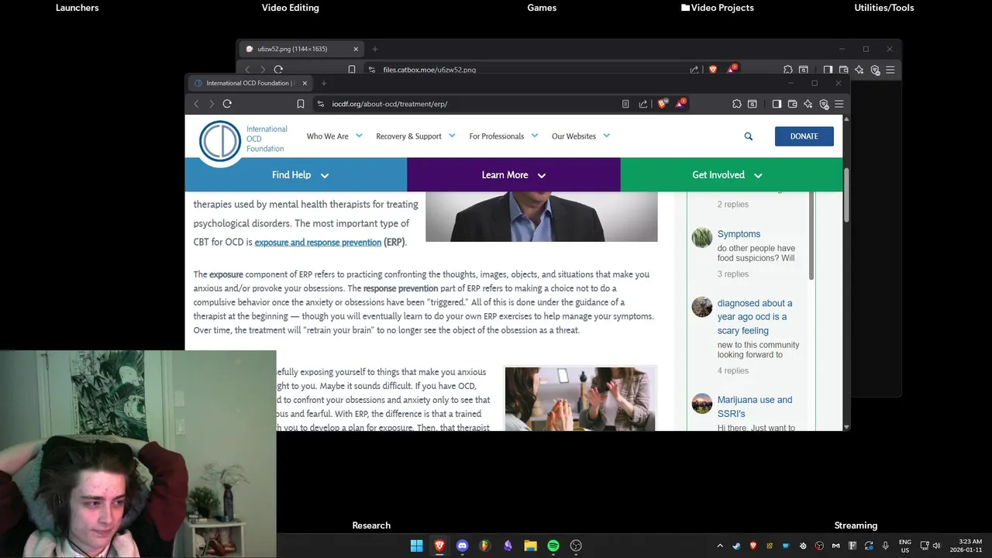Viewport: 992px width, 558px height.
Task: Open extensions puzzle icon in front window
Action: point(737,104)
